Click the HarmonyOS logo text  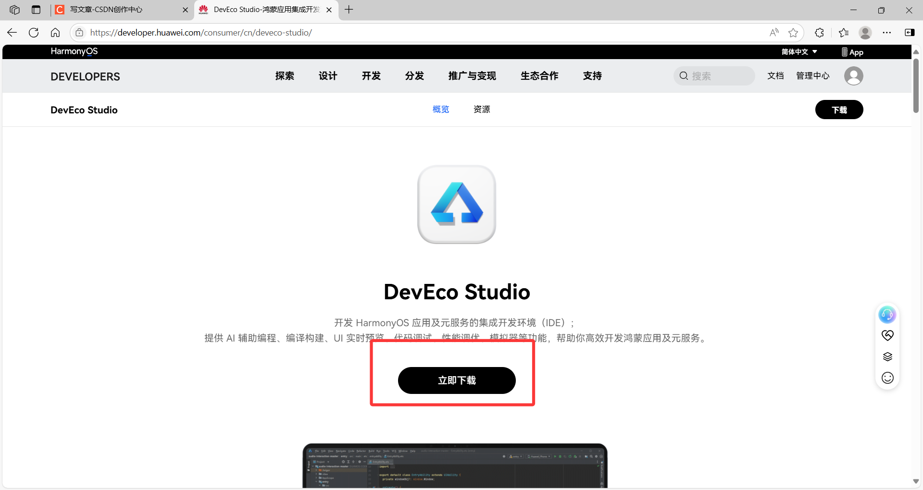point(74,51)
